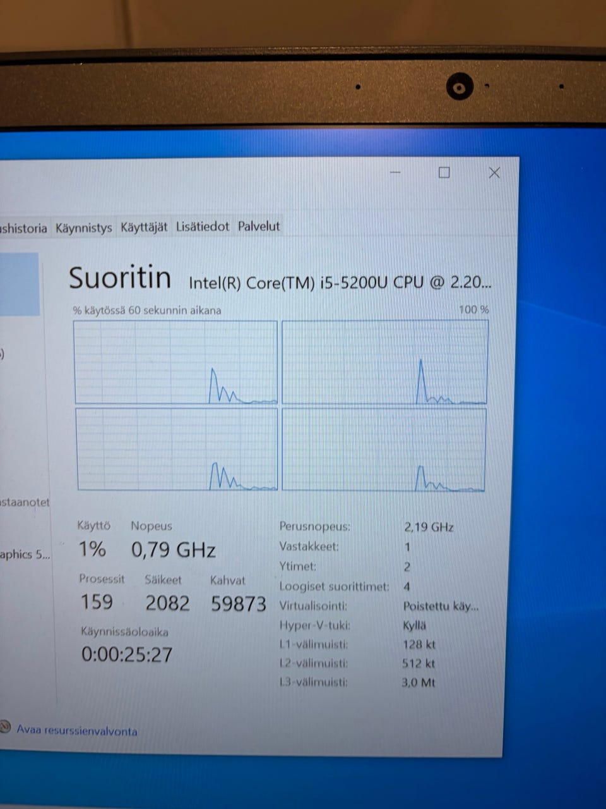Click the L2-välimuisti value 512 kt
The image size is (606, 809).
419,664
